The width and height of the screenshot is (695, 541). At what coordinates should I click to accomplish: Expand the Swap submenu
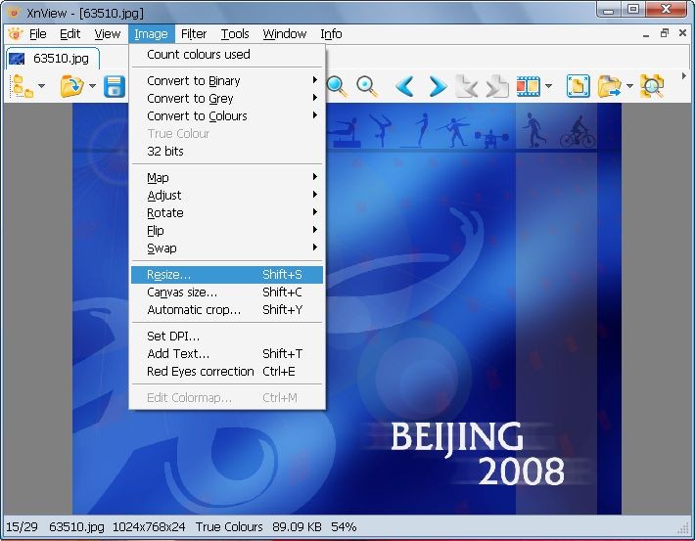point(227,248)
